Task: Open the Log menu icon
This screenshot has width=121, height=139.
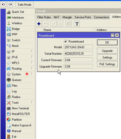Action: point(9,91)
